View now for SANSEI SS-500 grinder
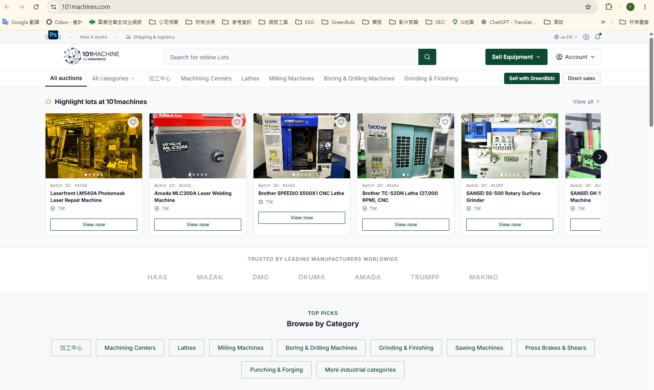Screen dimensions: 654x390 510,225
